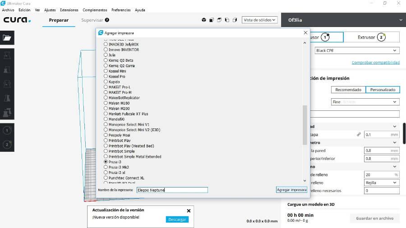Screen dimensions: 406x228
Task: Select the front view cube icon
Action: (x=212, y=20)
